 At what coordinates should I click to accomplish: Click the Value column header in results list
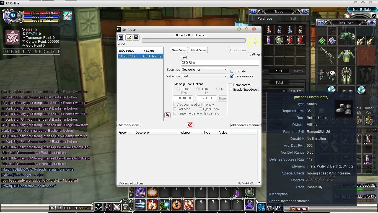click(152, 50)
